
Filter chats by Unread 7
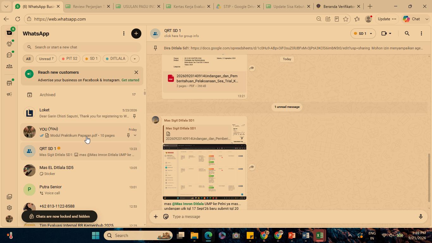coord(46,59)
